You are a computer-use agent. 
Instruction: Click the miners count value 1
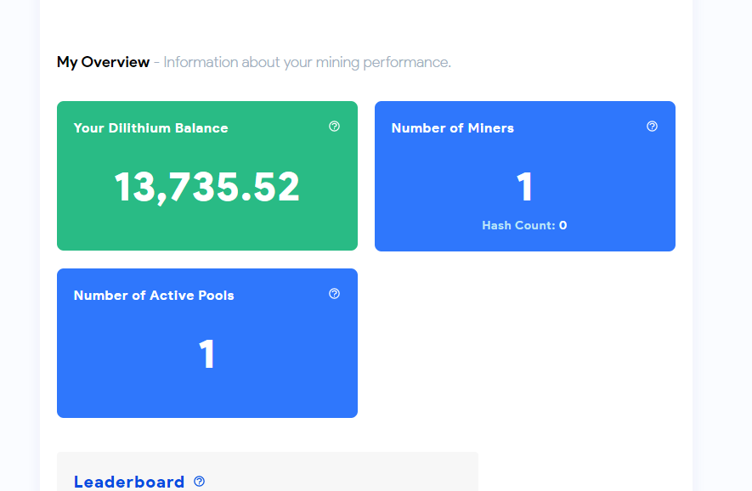point(524,187)
